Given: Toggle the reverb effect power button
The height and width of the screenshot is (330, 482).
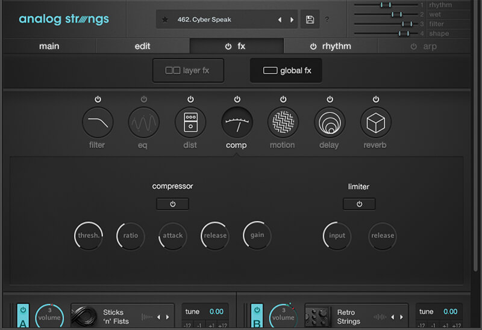Looking at the screenshot, I should pyautogui.click(x=375, y=99).
